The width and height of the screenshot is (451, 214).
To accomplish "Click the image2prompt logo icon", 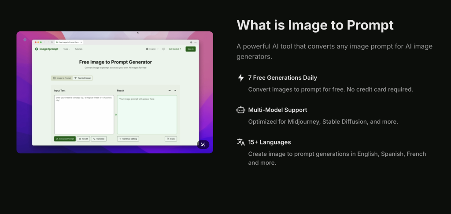I will pos(37,49).
